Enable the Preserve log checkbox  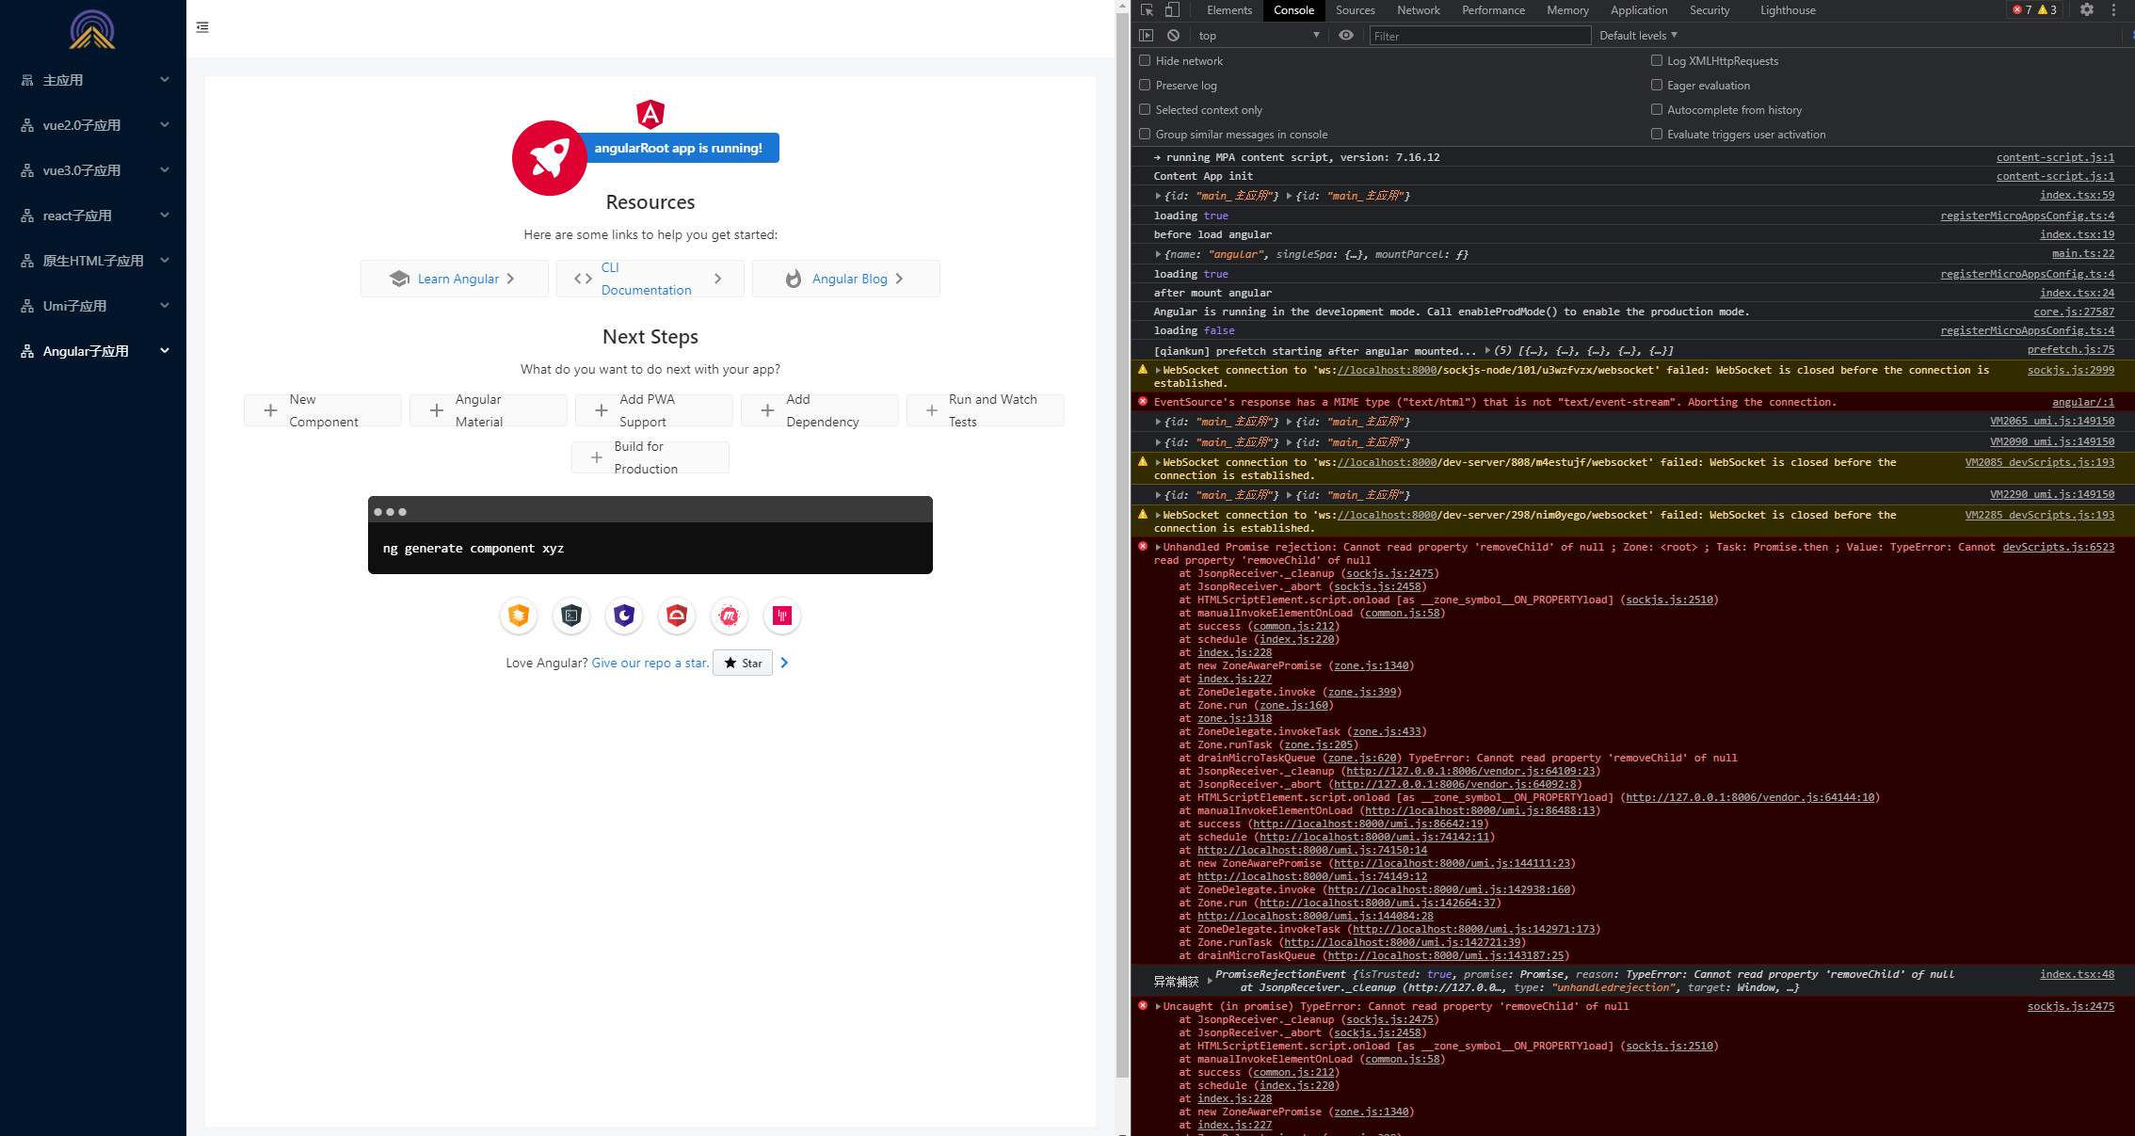1145,85
